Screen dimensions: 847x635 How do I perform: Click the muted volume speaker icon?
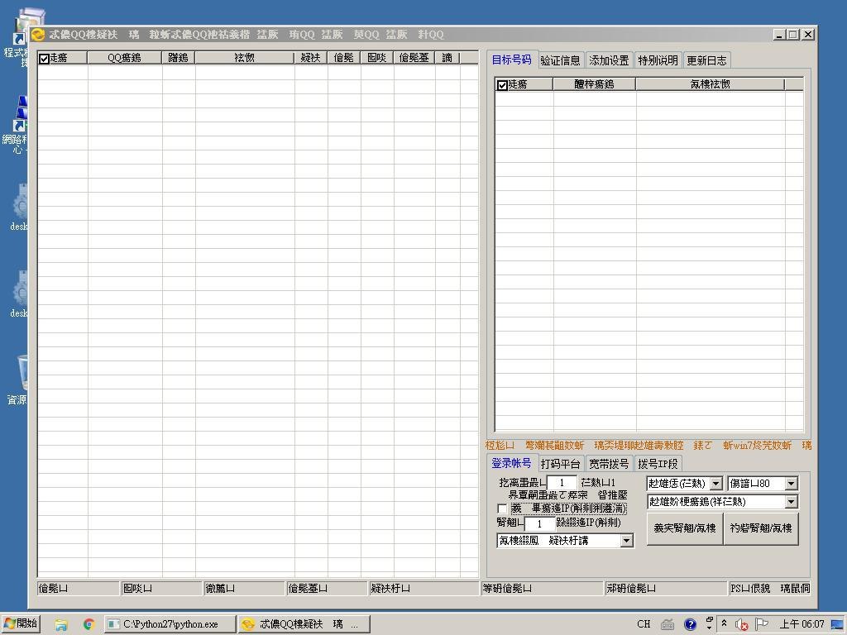click(x=741, y=624)
